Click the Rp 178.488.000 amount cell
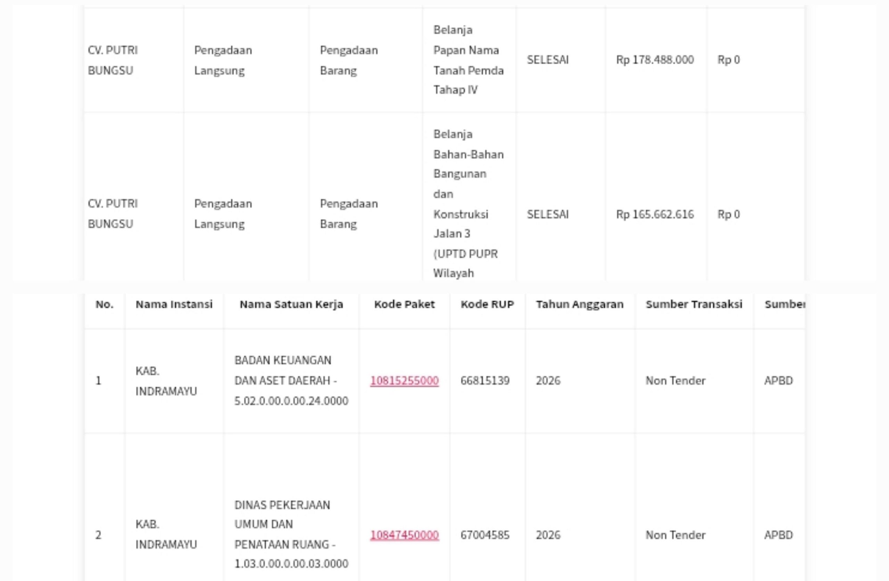 tap(655, 60)
